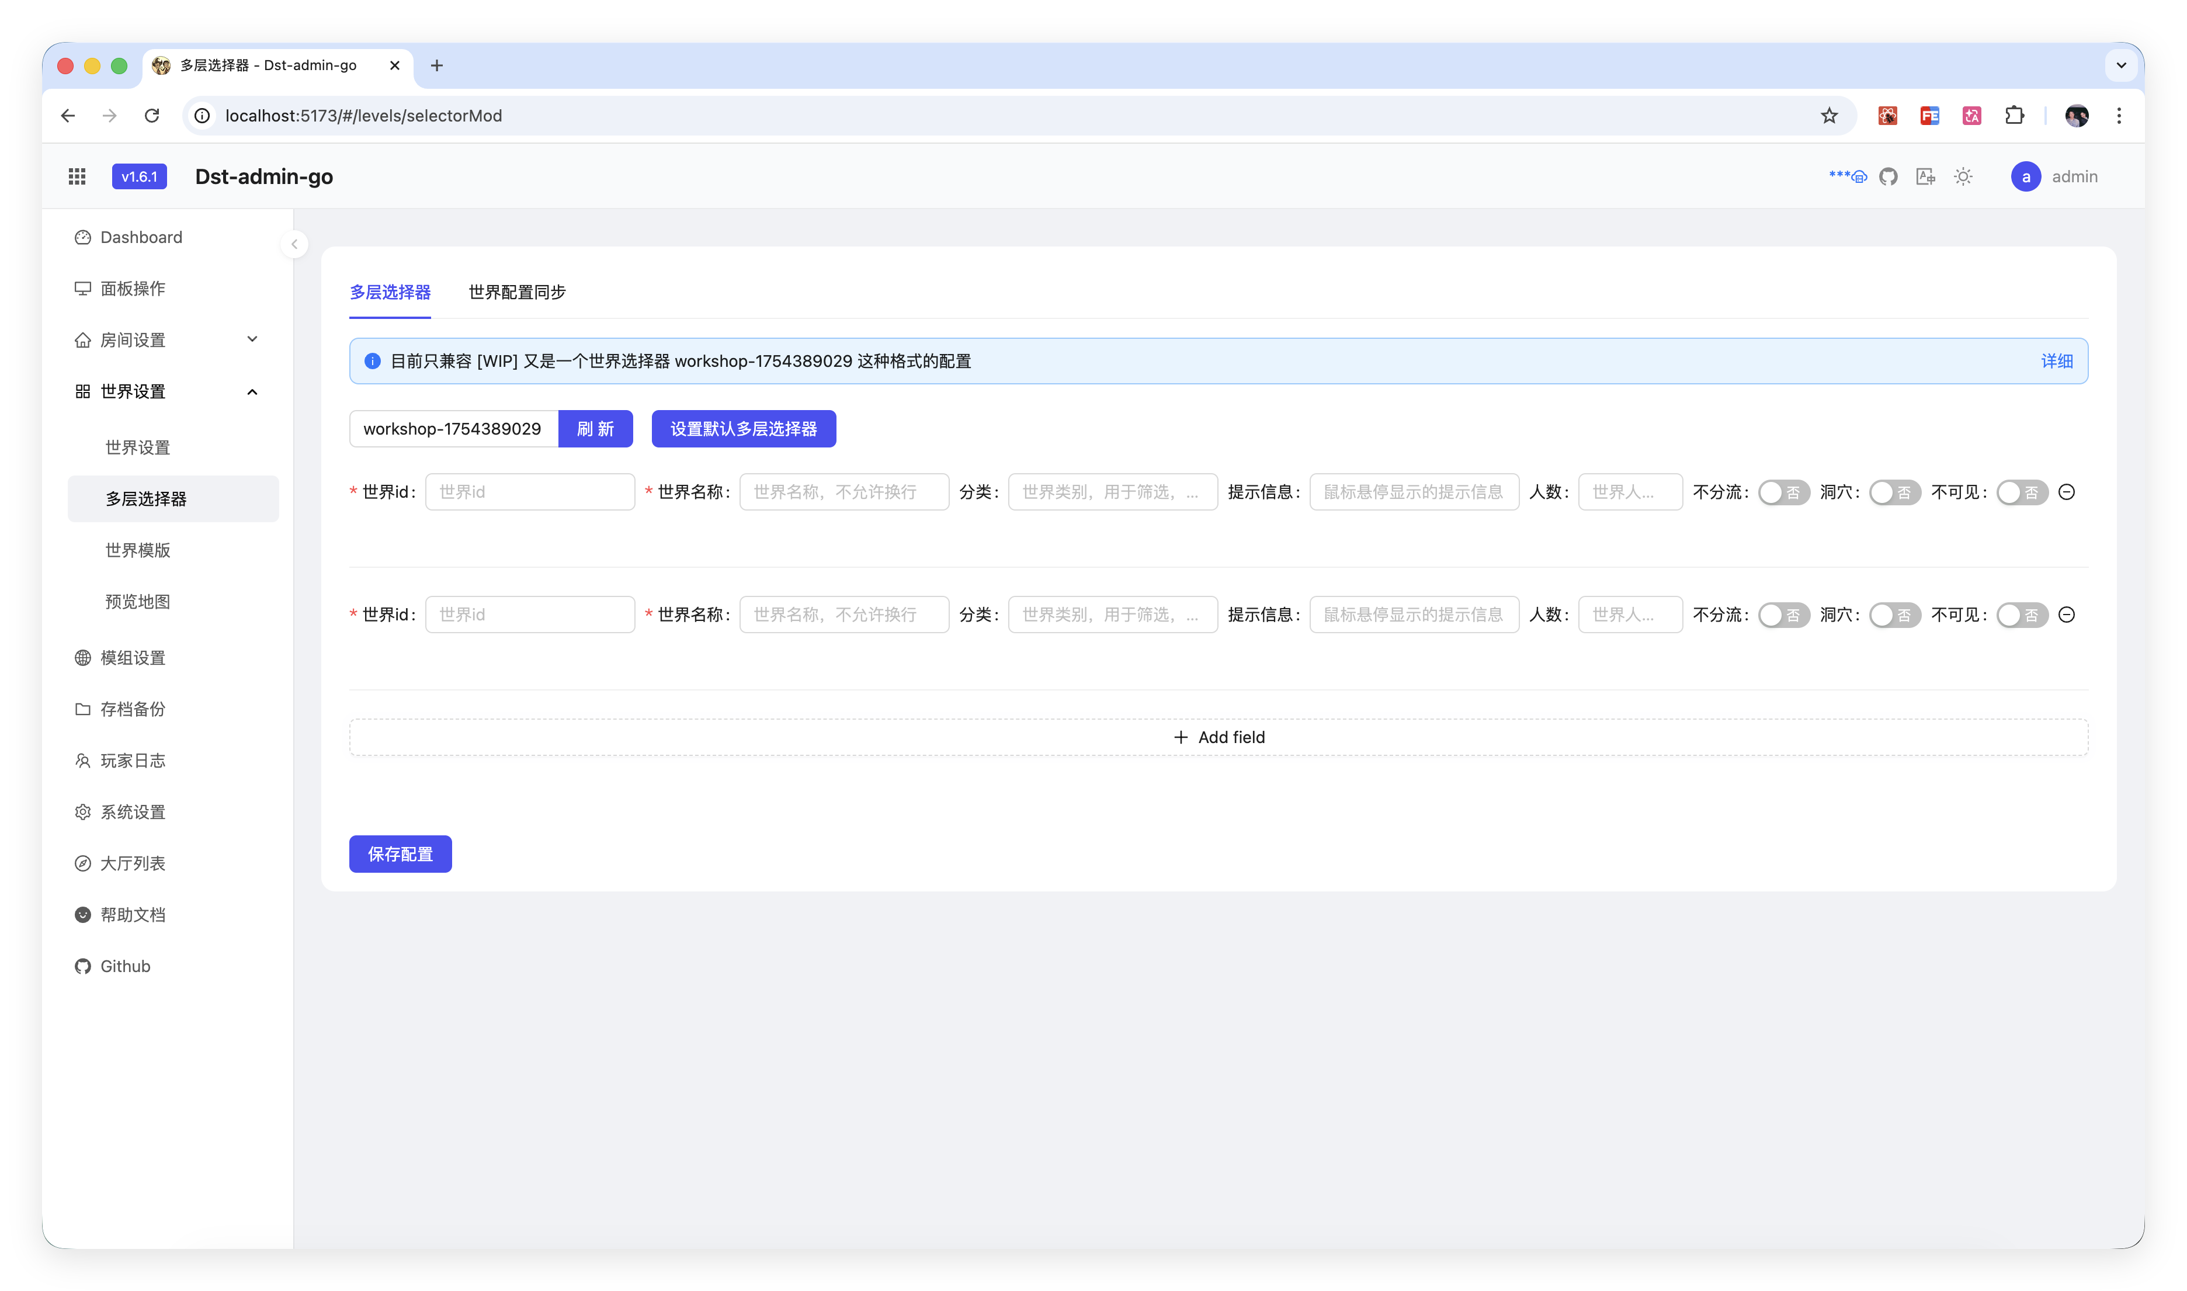Select 世界模版 submenu item

pyautogui.click(x=173, y=550)
